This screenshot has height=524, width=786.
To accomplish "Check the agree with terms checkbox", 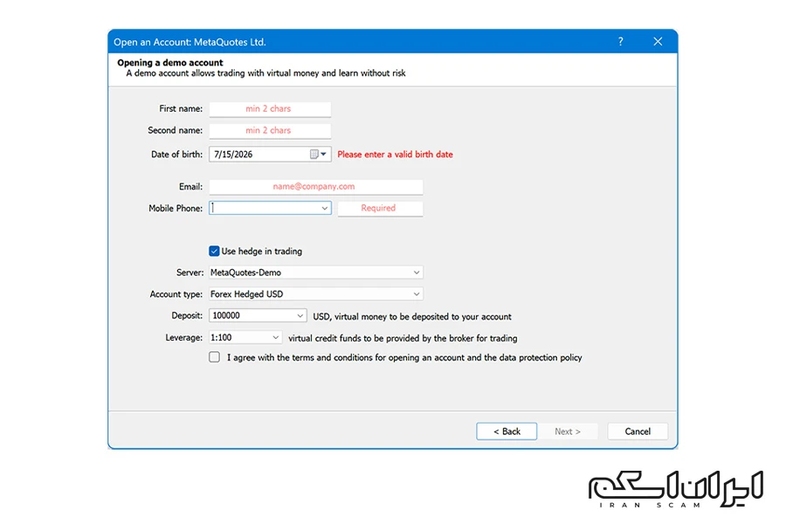I will (x=214, y=357).
